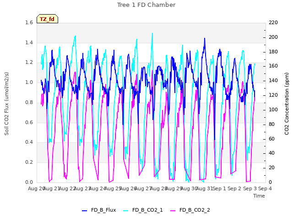Click the 1.6 left axis tick label

(x=29, y=23)
